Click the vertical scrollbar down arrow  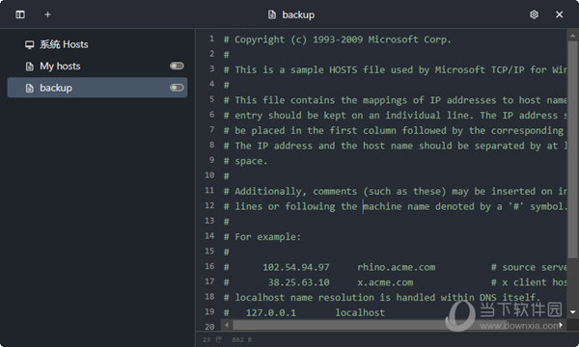pyautogui.click(x=572, y=312)
